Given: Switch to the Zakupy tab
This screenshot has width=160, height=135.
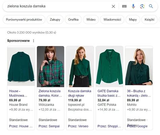Looking at the screenshot, I should click(x=55, y=20).
